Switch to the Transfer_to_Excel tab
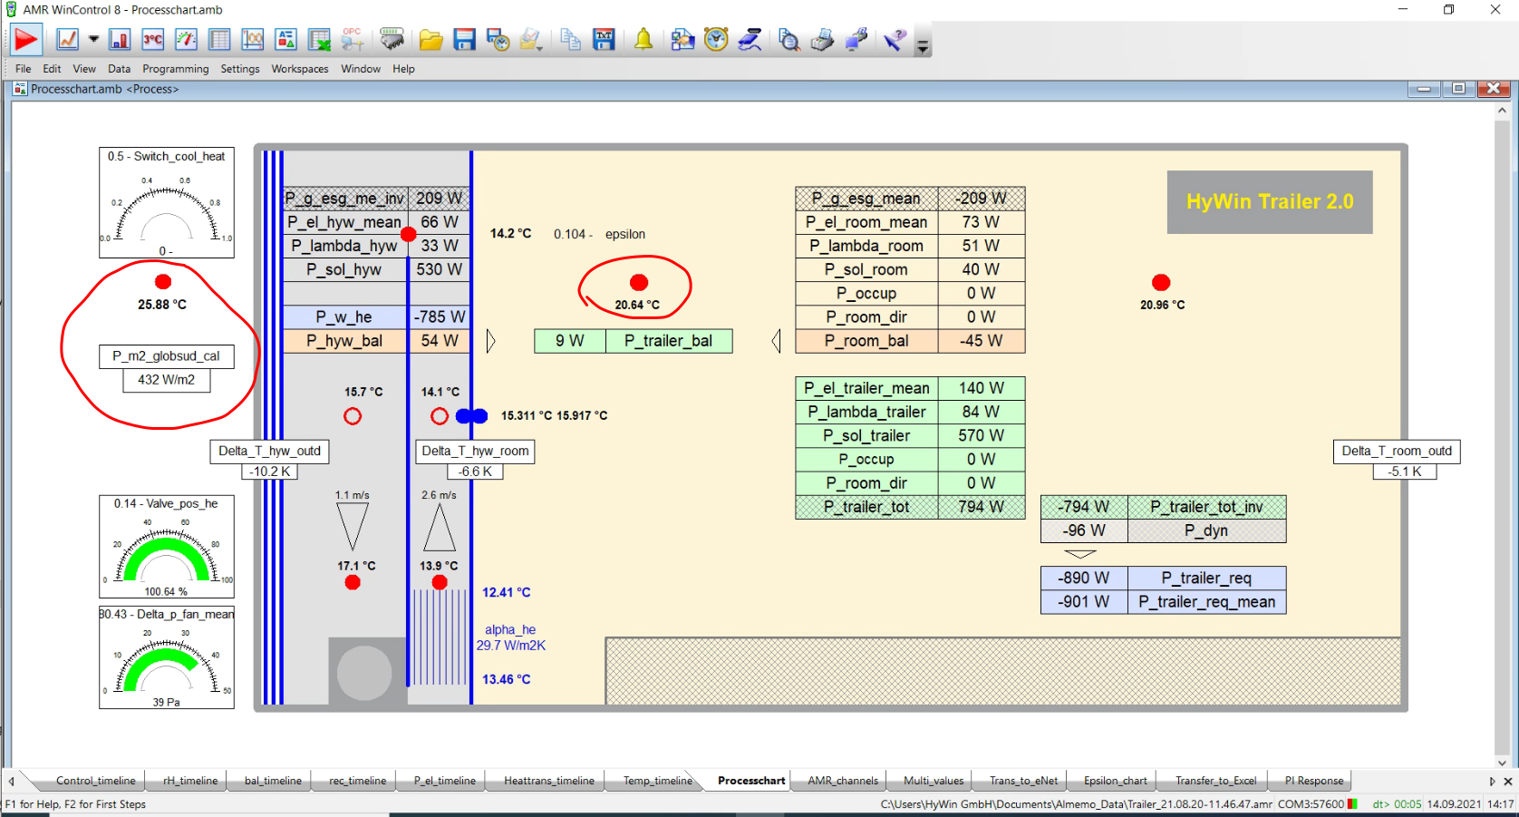Screen dimensions: 1519x817 1215,781
